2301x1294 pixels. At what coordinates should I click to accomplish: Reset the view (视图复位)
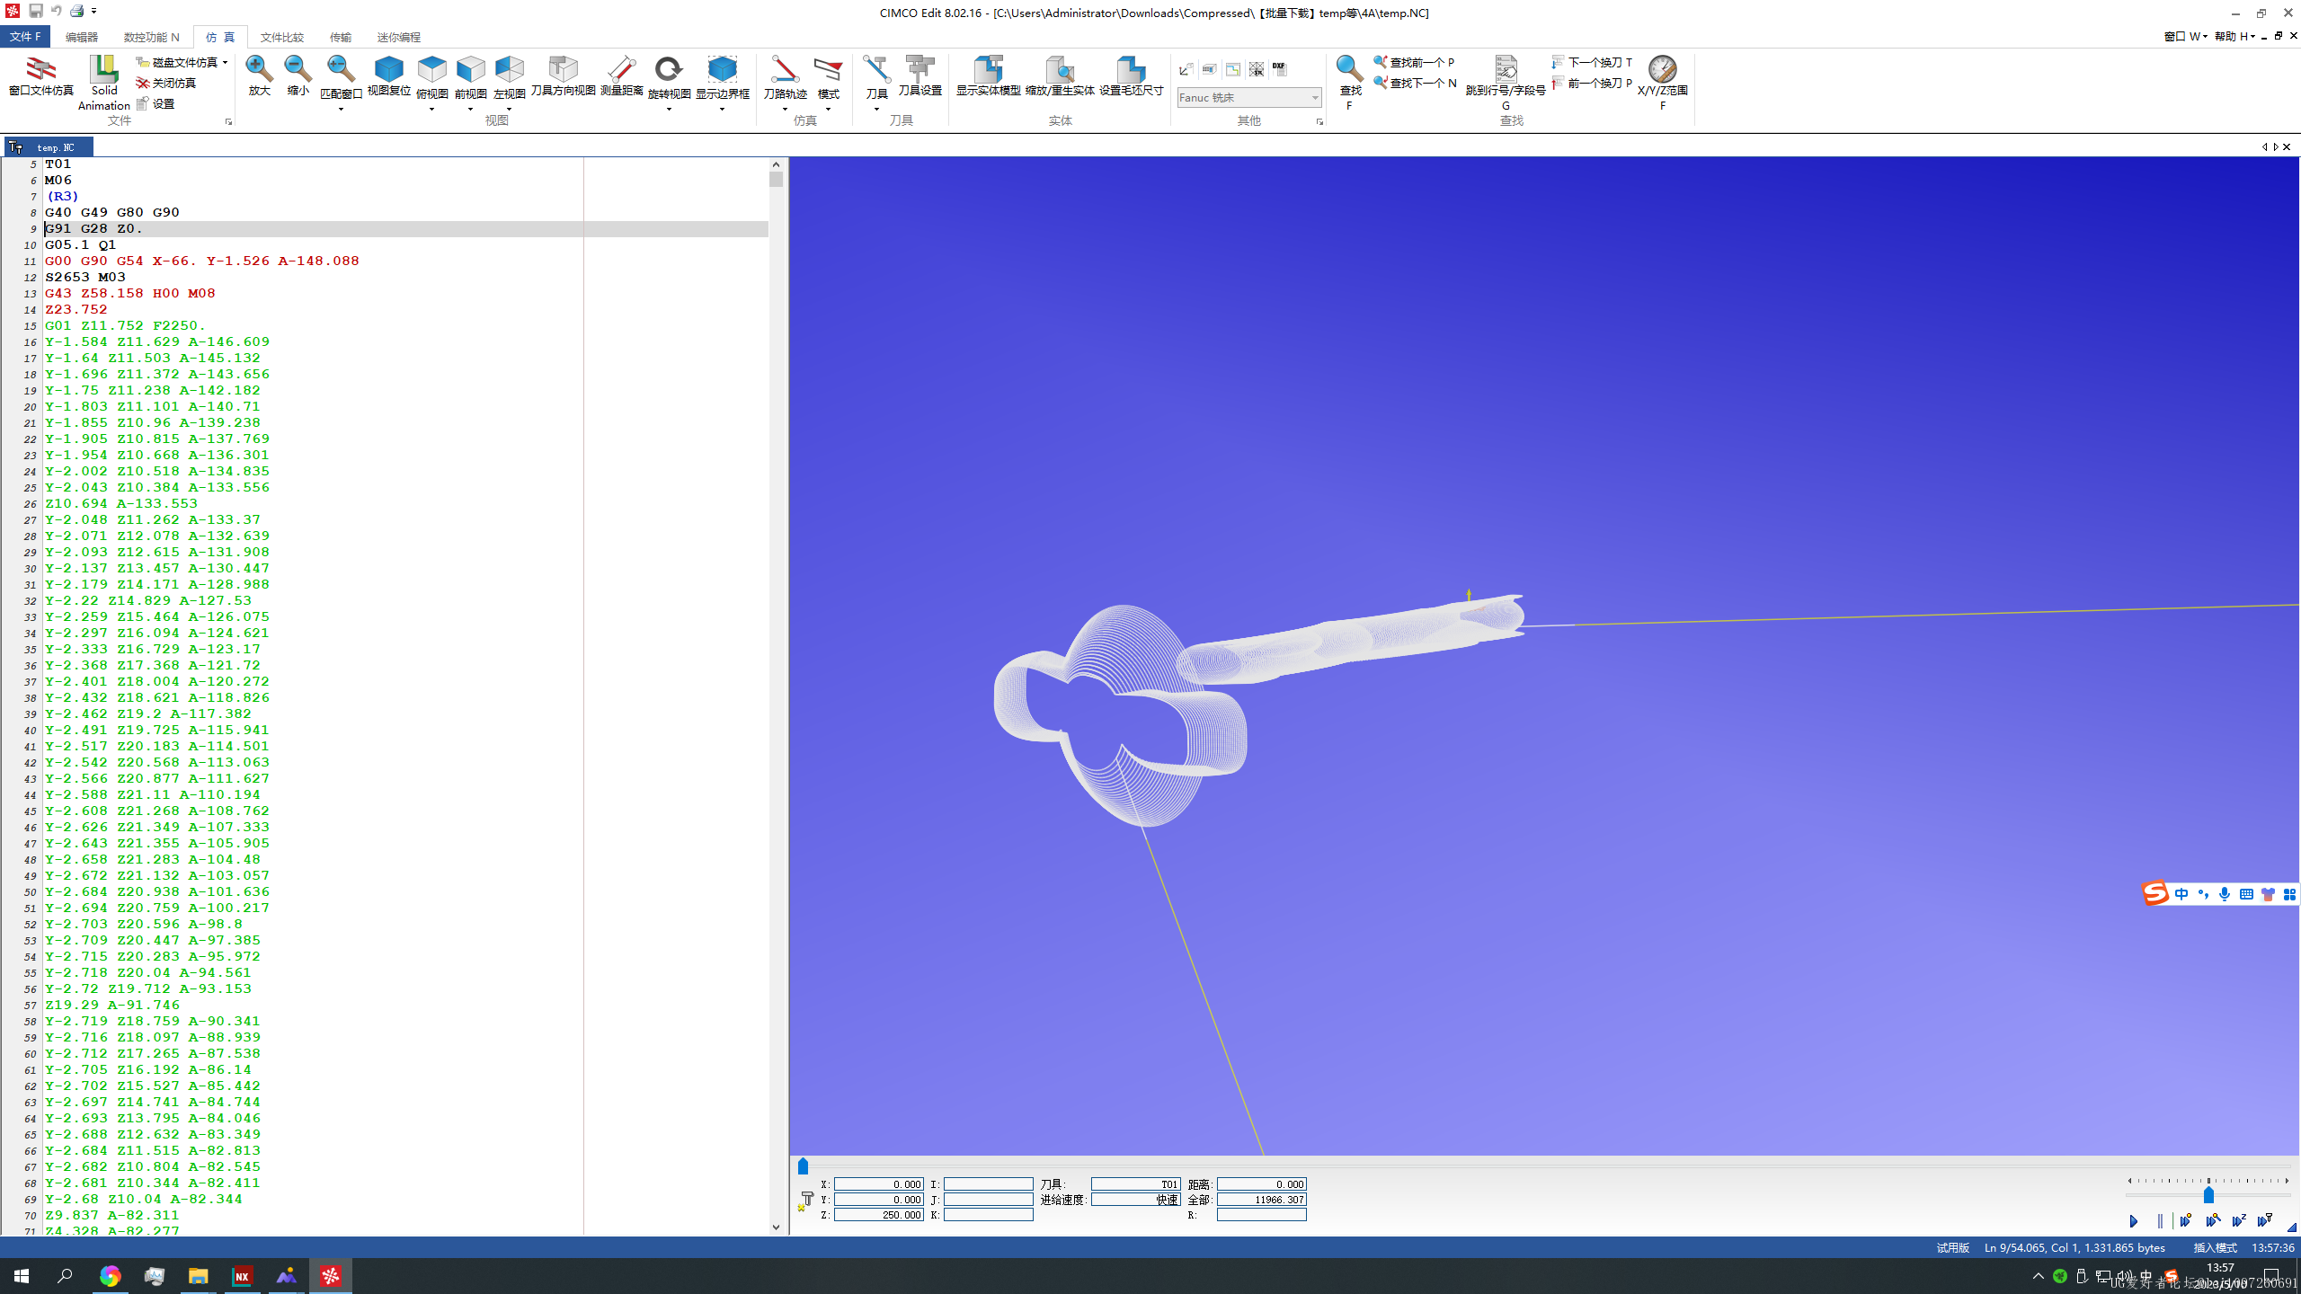click(x=388, y=75)
